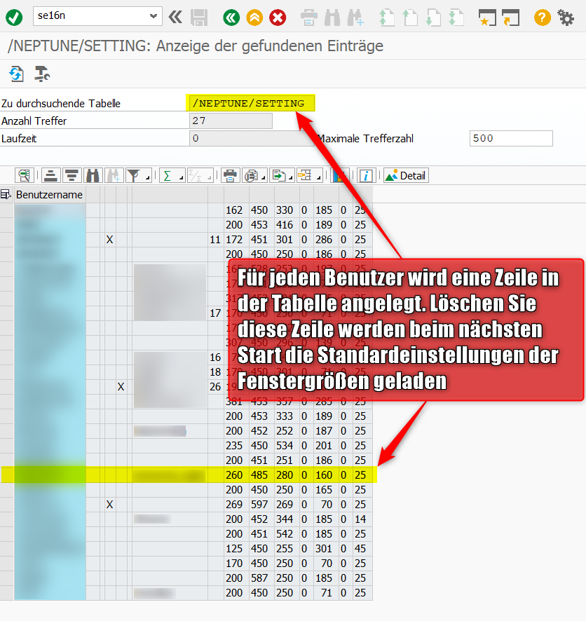Image resolution: width=586 pixels, height=621 pixels.
Task: Click Find Next binoculars-plus in top toolbar
Action: tap(355, 18)
